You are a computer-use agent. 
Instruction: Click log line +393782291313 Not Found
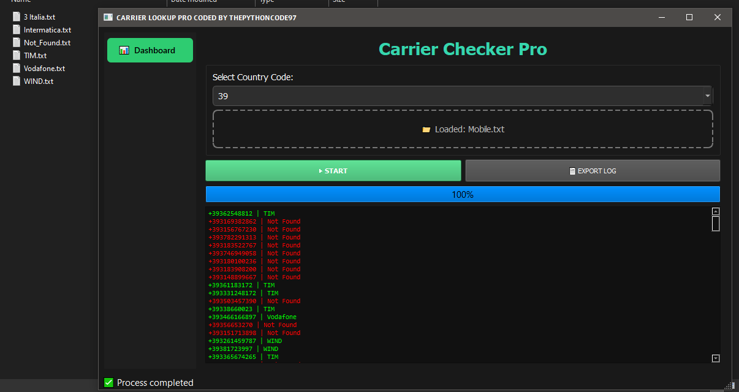coord(254,238)
